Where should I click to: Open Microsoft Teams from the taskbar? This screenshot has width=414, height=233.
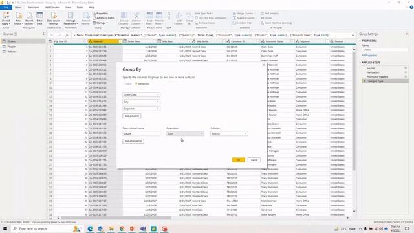[x=143, y=228]
